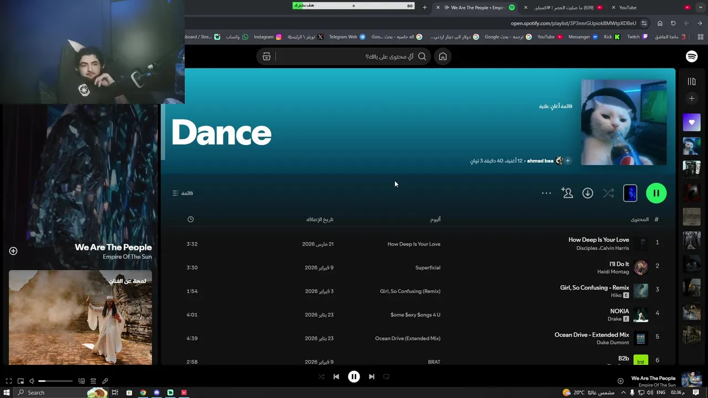Click the Spotify logo icon
This screenshot has height=398, width=708.
(691, 56)
